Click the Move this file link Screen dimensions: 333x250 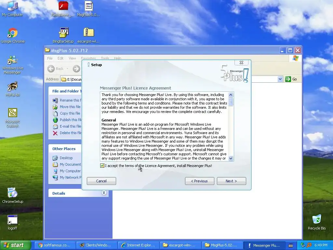click(x=70, y=107)
